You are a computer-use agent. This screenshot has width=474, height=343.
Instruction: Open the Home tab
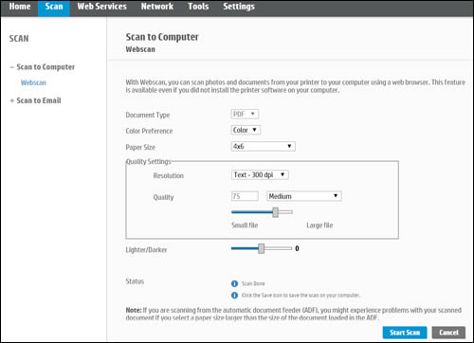point(20,7)
